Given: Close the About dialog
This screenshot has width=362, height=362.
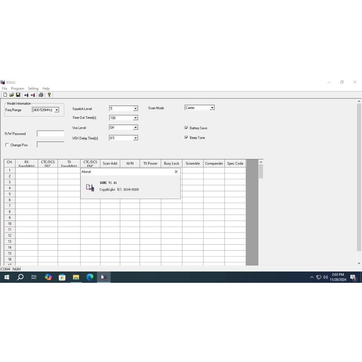Looking at the screenshot, I should tap(176, 172).
